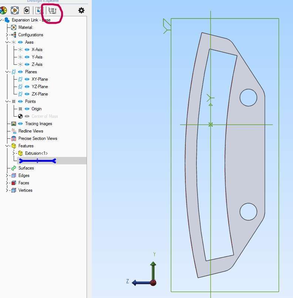Expand the Vertices node

7,190
